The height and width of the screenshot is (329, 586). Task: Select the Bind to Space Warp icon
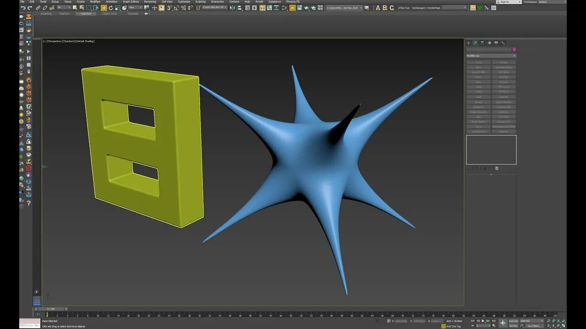52,8
